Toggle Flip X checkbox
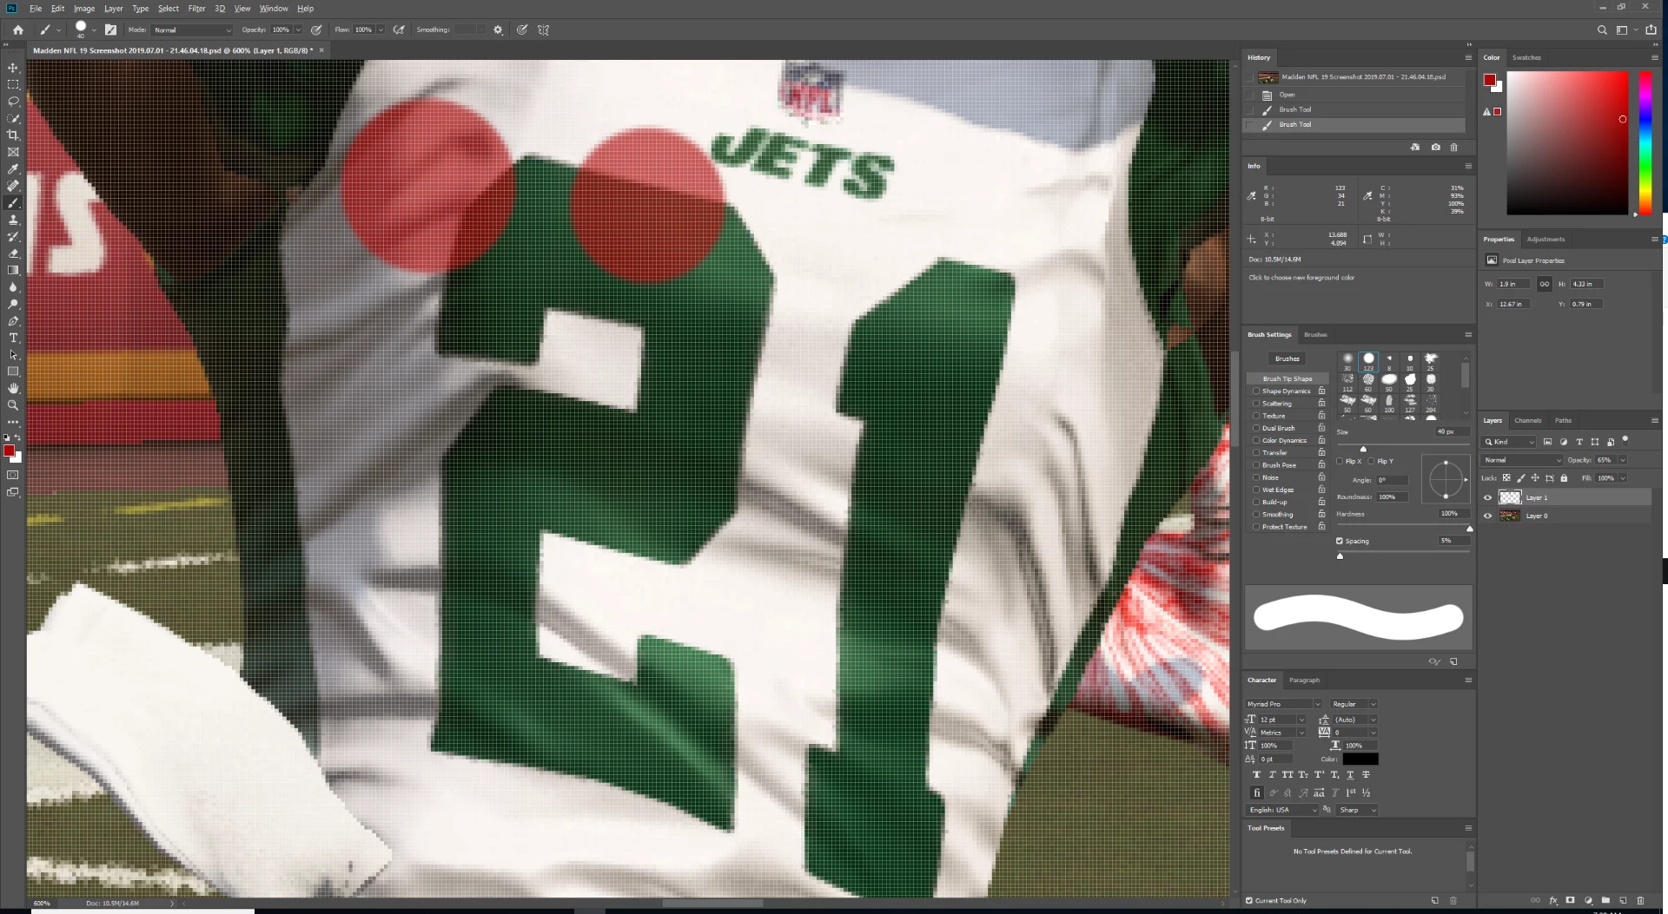 coord(1340,461)
